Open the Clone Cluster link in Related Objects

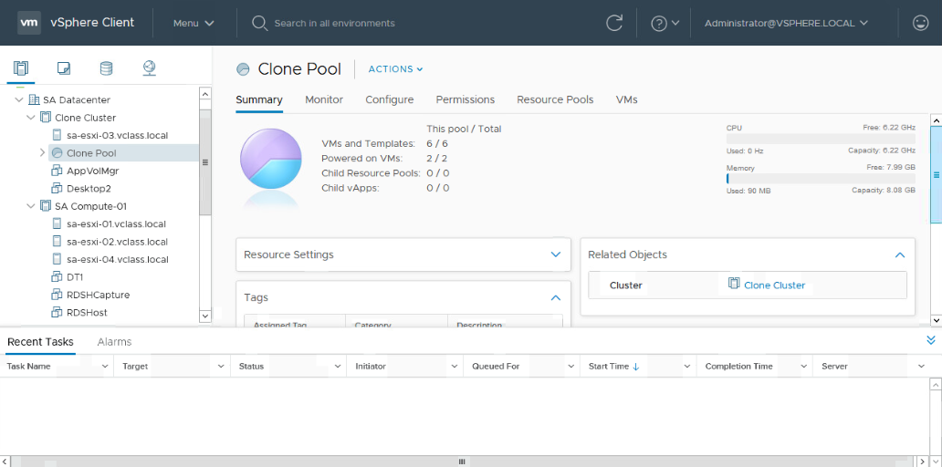774,285
